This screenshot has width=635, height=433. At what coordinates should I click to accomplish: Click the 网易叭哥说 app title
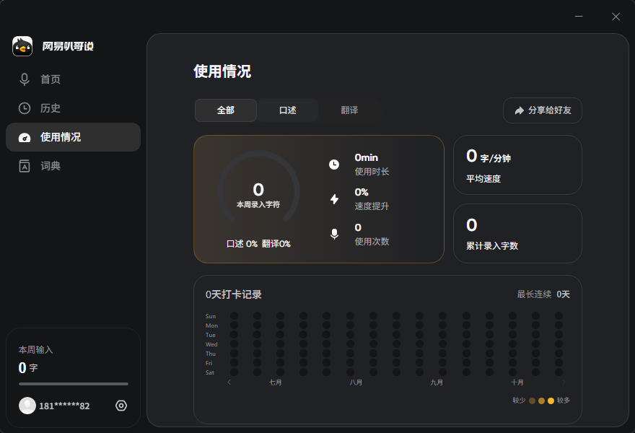click(x=68, y=46)
